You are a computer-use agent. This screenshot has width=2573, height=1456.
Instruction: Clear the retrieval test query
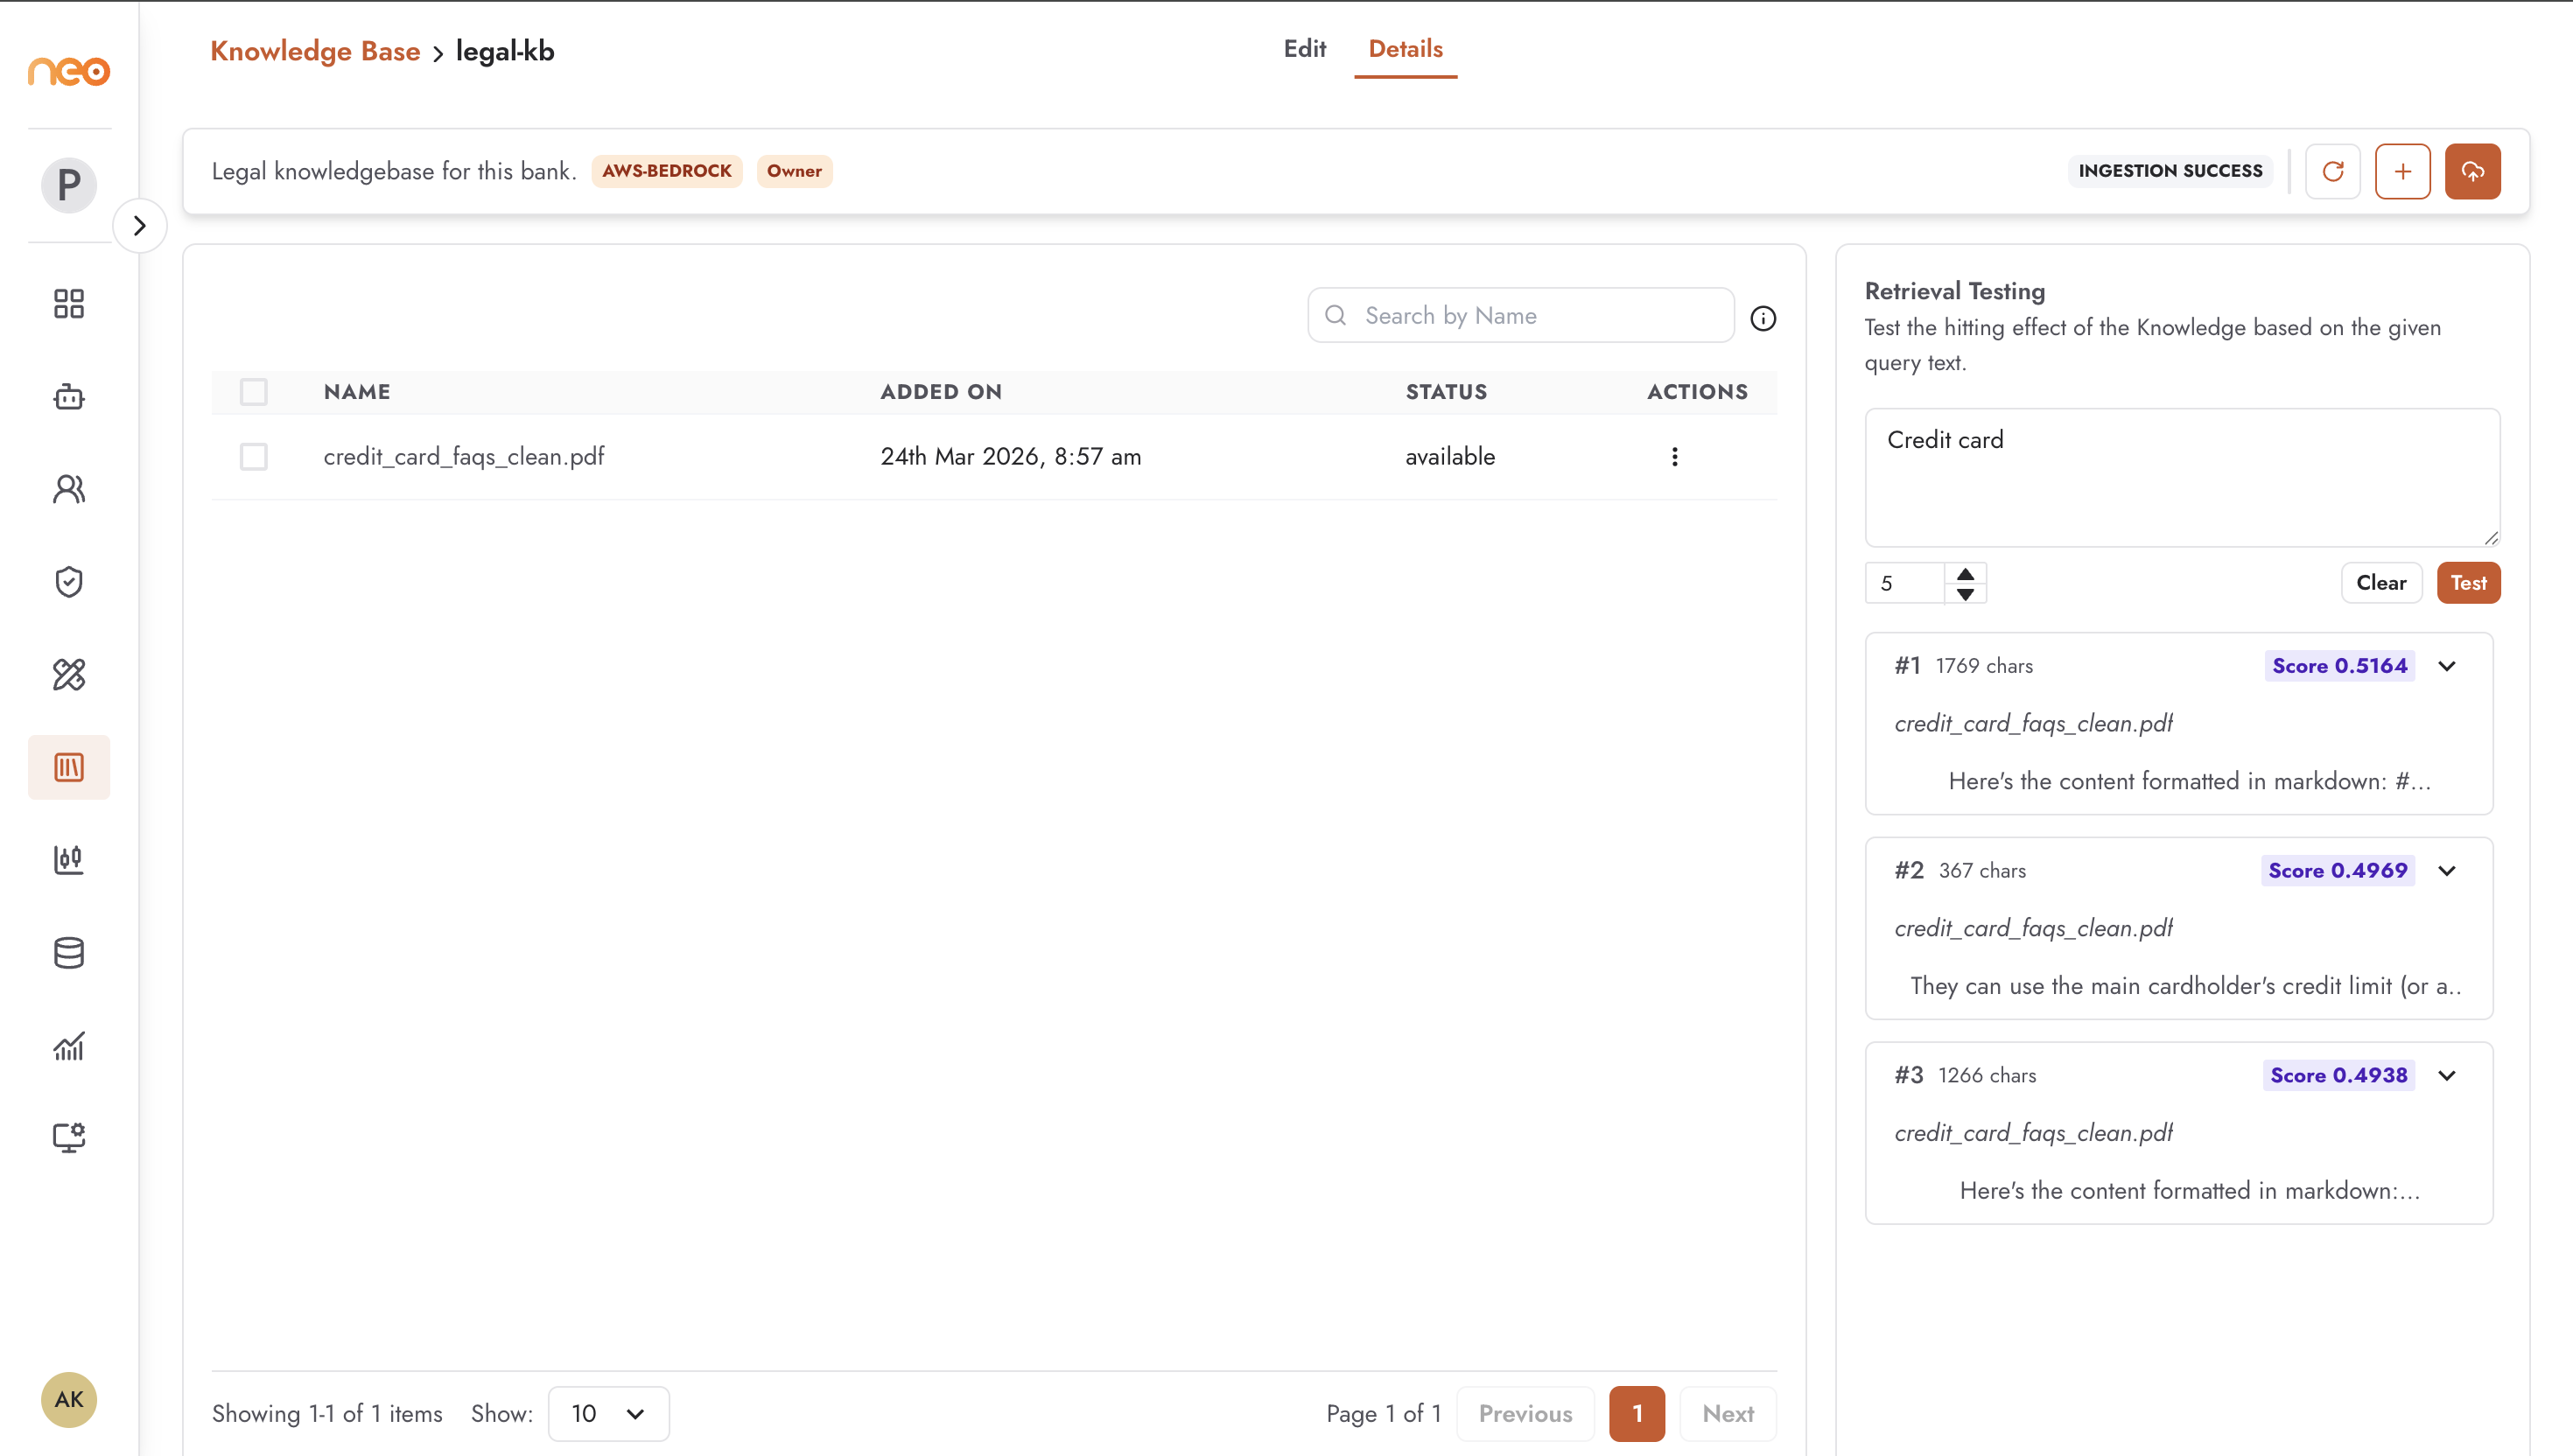click(x=2382, y=583)
